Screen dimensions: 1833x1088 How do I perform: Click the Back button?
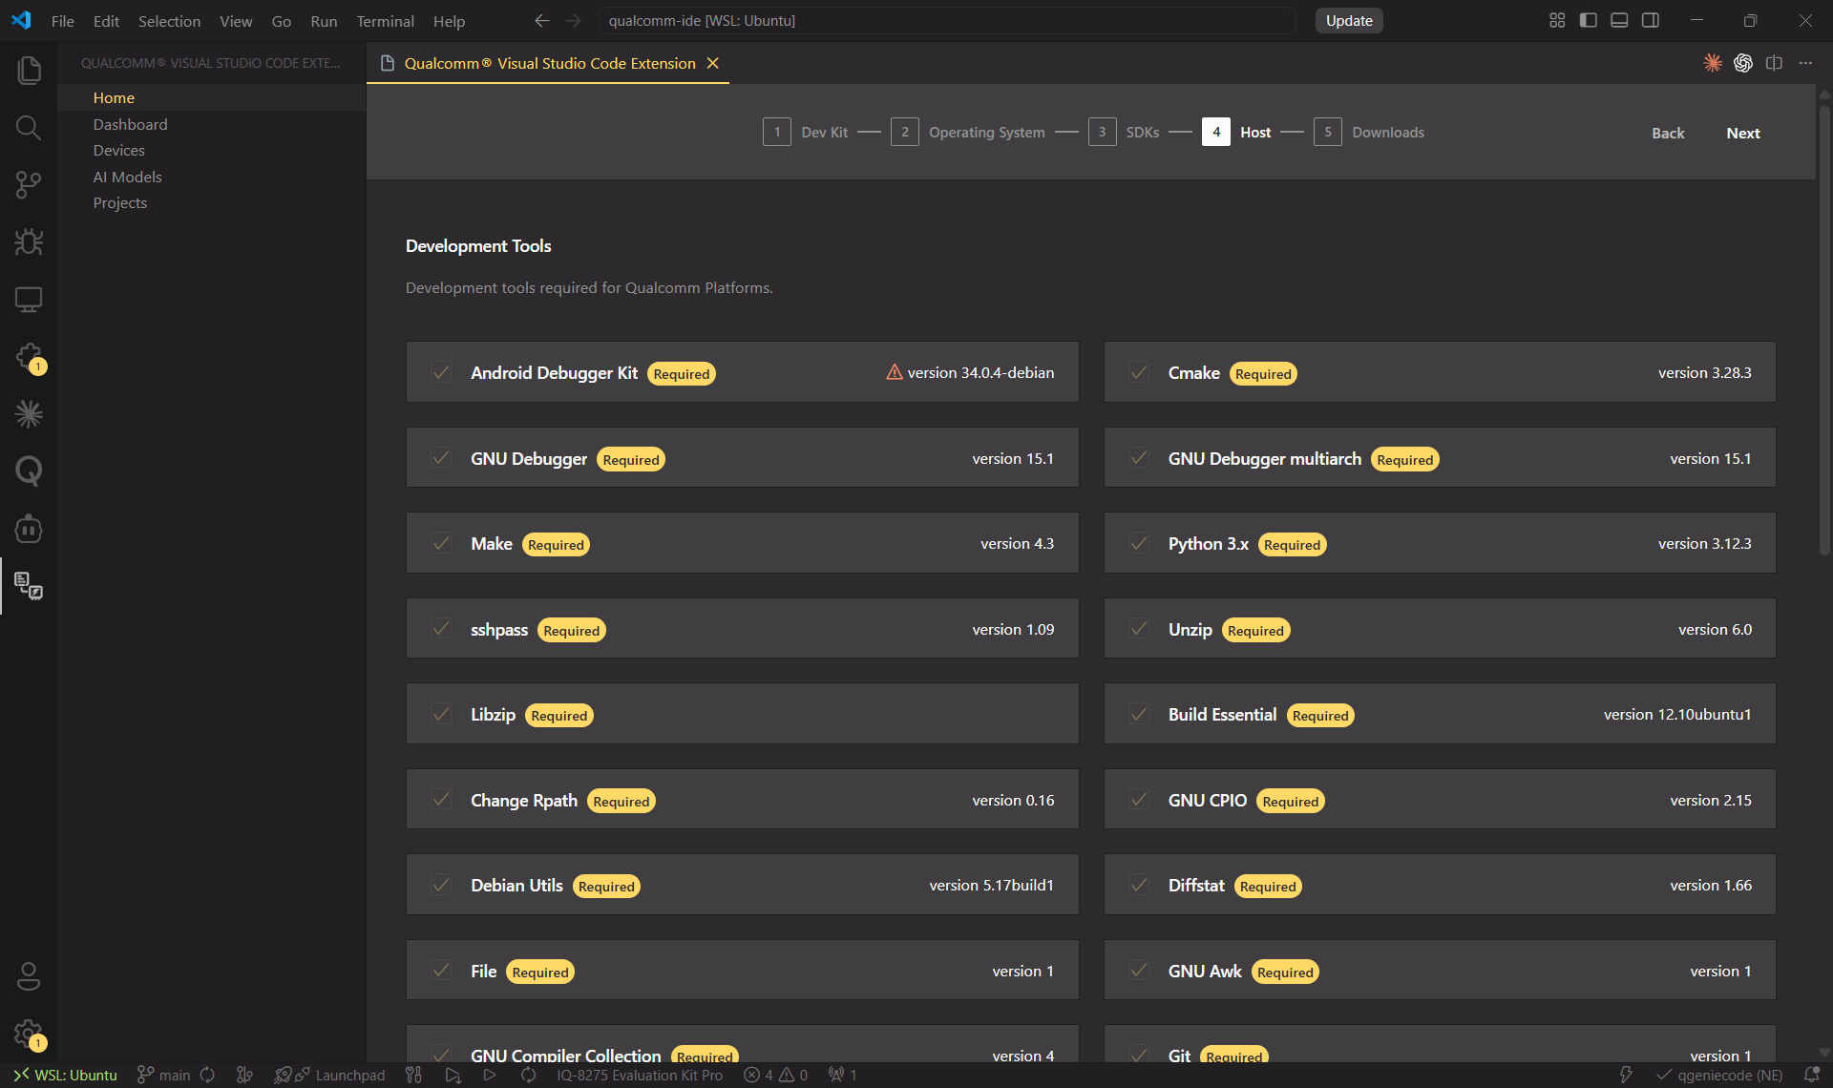coord(1668,133)
